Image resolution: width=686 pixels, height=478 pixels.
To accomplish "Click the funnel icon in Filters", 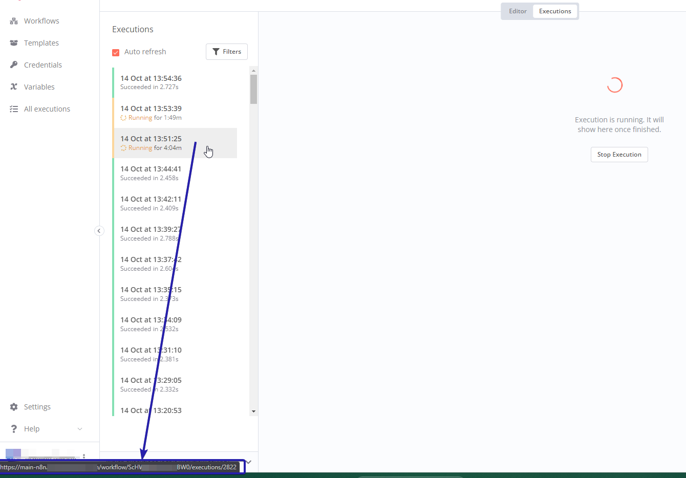I will click(216, 52).
